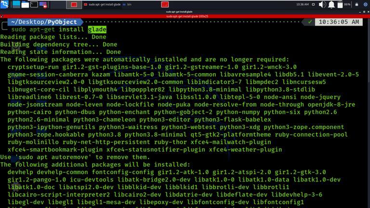Image resolution: width=370 pixels, height=208 pixels.
Task: Open the Kali dragon applications menu
Action: [x=4, y=4]
